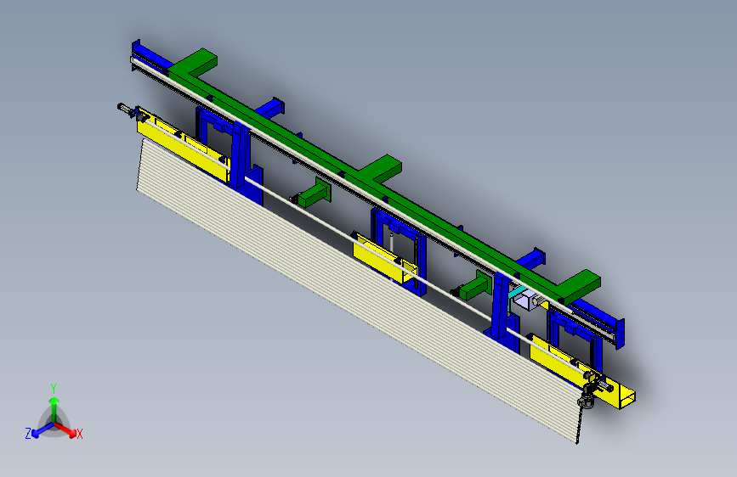Image resolution: width=737 pixels, height=477 pixels.
Task: Select the gray gear motor at the model's lower-right end
Action: pos(587,396)
